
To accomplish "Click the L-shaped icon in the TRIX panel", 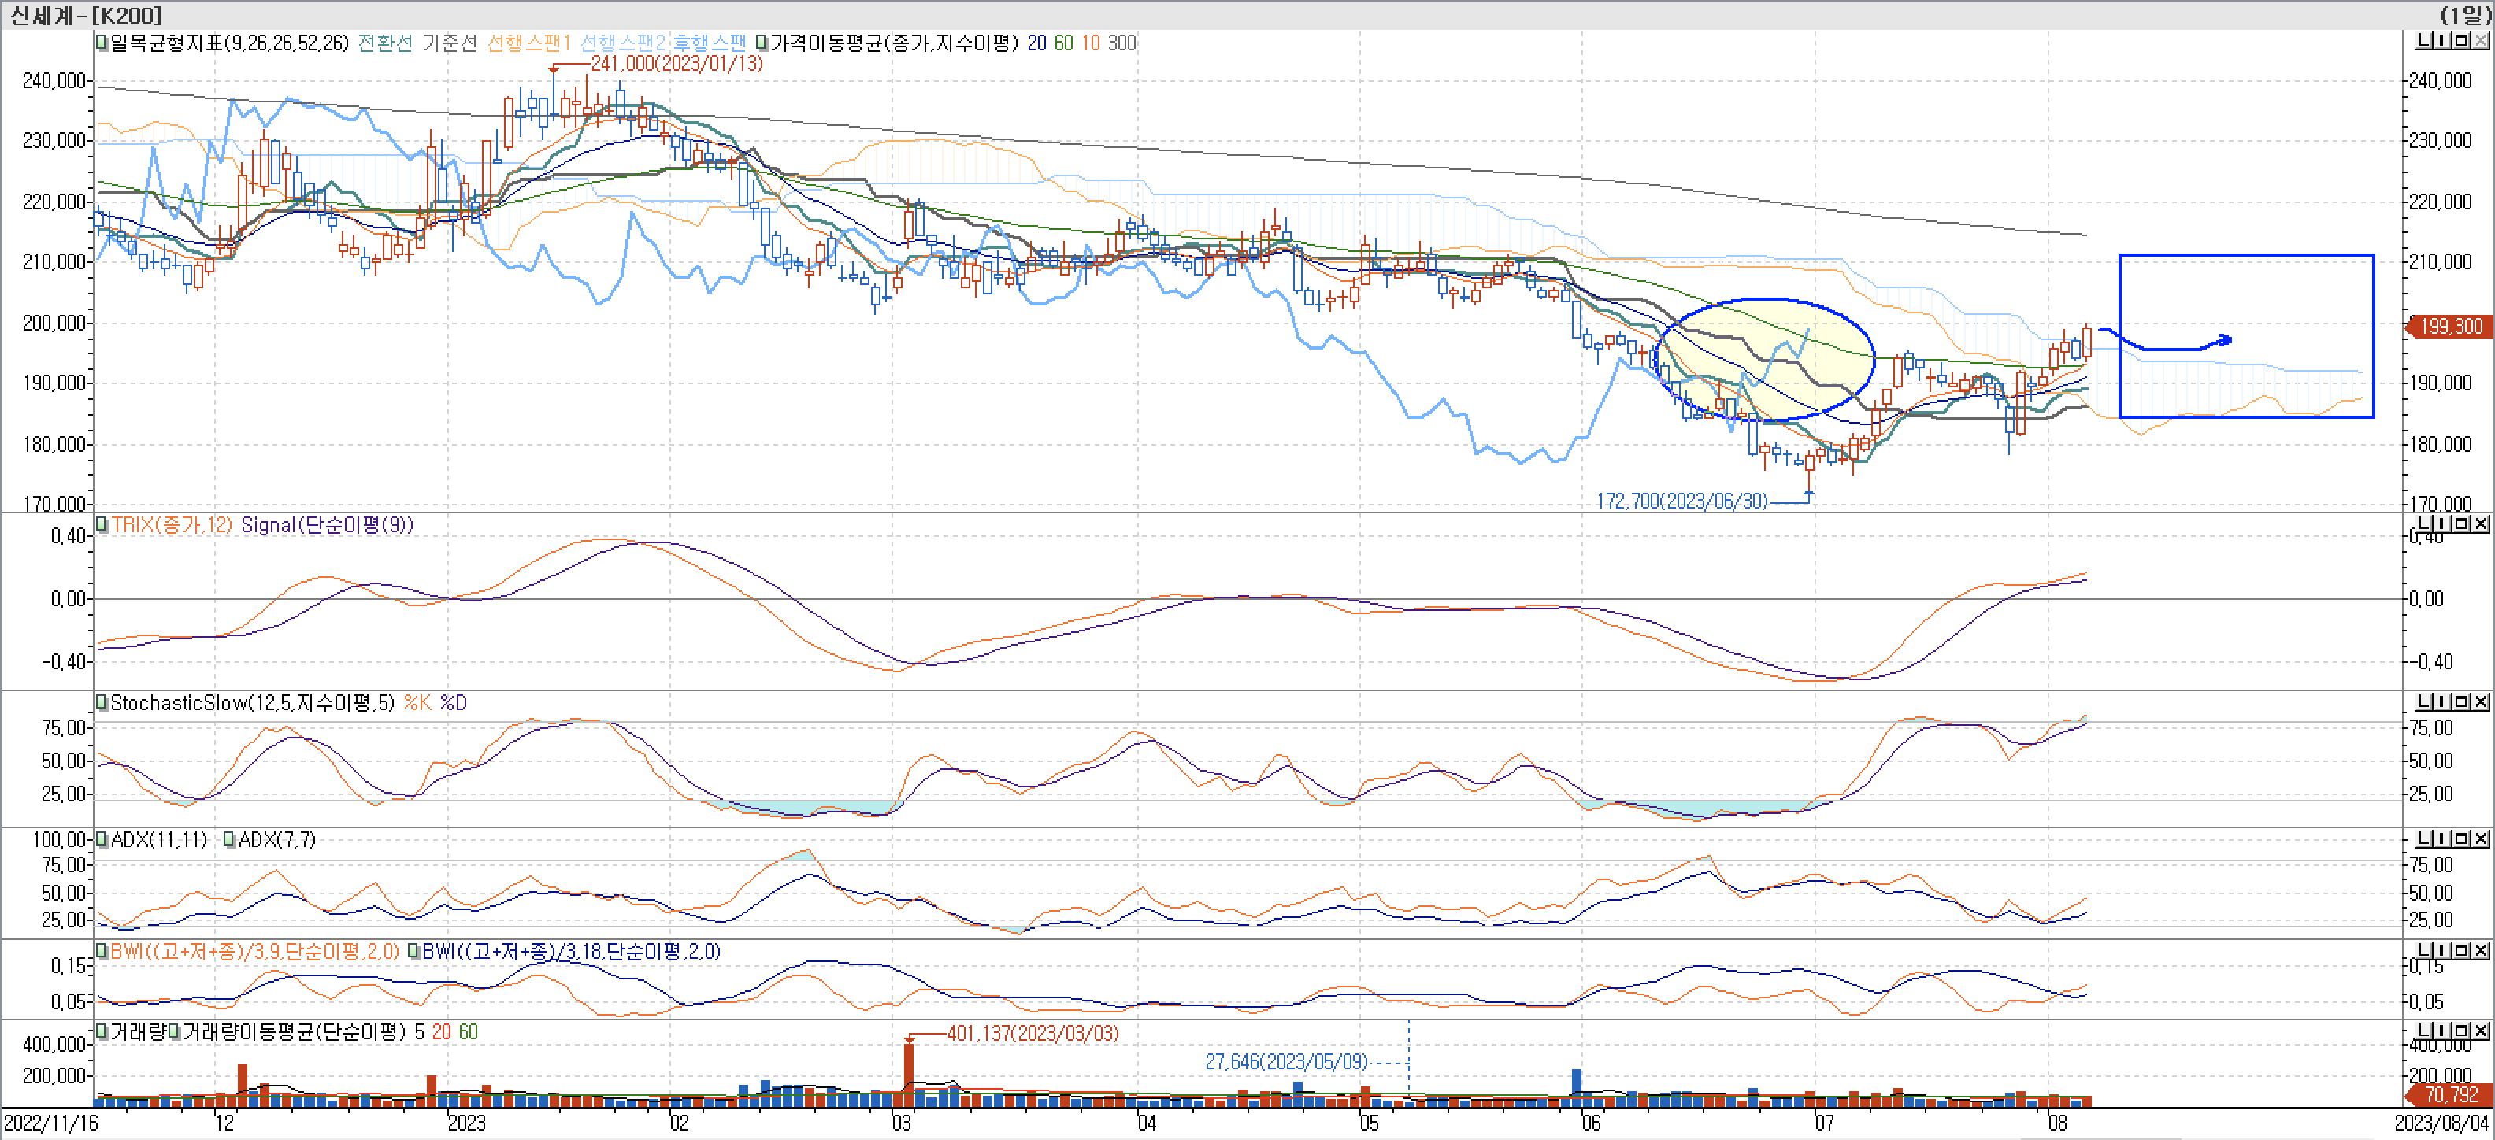I will point(2425,524).
